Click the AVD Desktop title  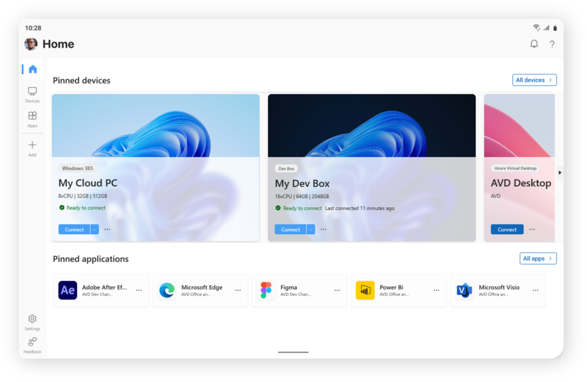click(521, 183)
